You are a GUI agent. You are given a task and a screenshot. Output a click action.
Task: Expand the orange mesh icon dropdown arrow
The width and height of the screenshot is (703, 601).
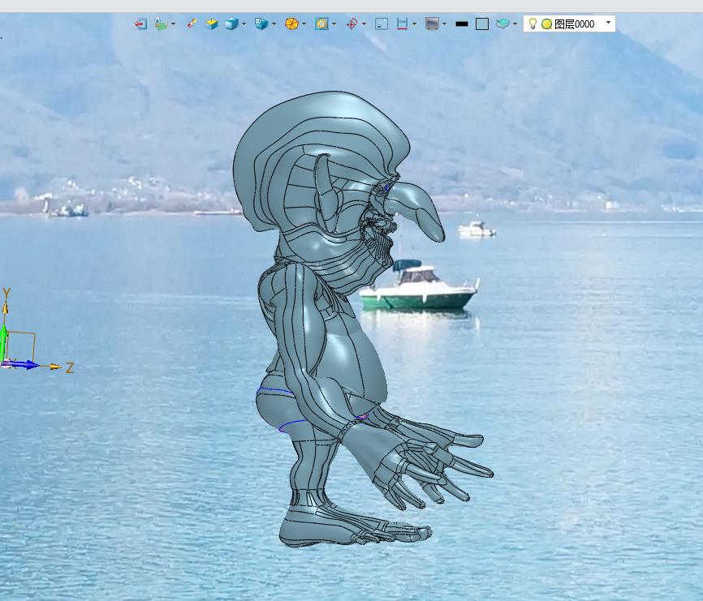(x=304, y=24)
